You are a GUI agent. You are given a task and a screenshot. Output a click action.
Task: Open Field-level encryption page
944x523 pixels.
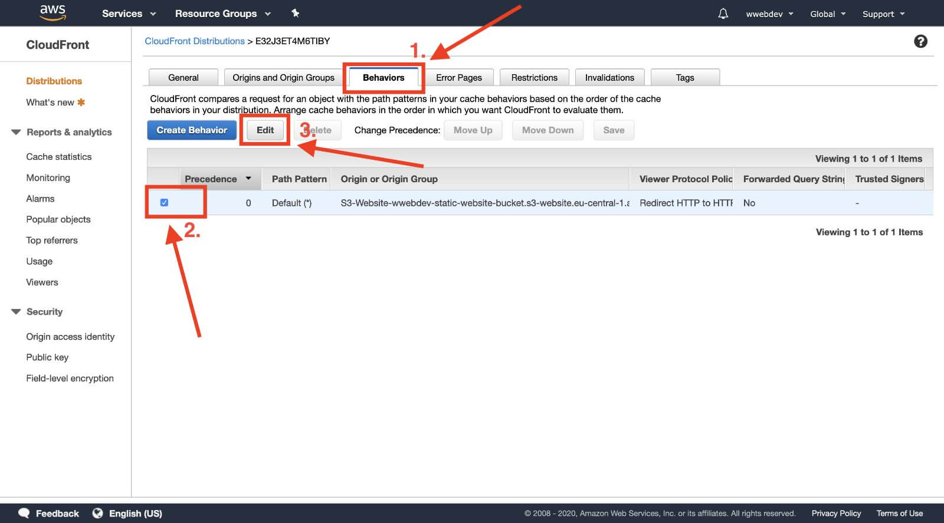point(70,378)
